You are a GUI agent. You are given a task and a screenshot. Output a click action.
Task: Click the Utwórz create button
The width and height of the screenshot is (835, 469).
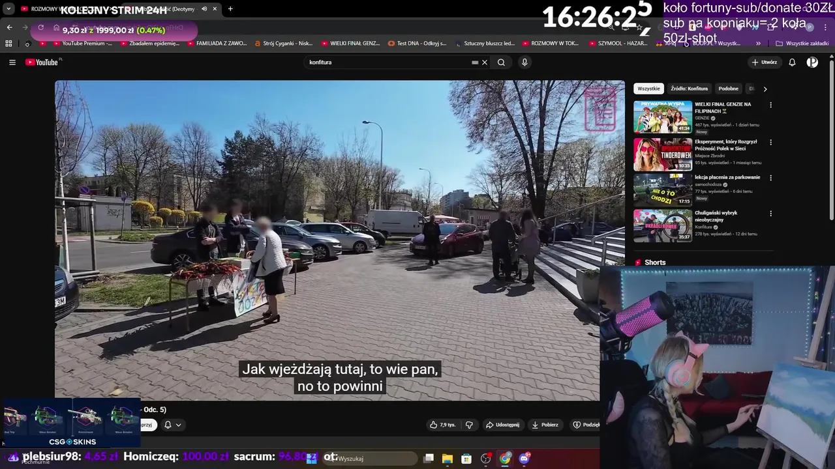[x=765, y=63]
